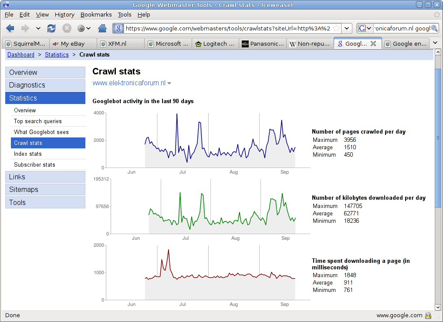Switch to the Non-repudiation Wikipedia tab
This screenshot has width=443, height=322.
pyautogui.click(x=310, y=44)
